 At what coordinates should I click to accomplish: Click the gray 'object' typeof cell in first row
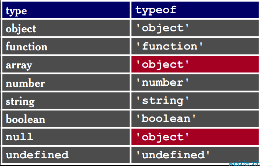point(195,28)
